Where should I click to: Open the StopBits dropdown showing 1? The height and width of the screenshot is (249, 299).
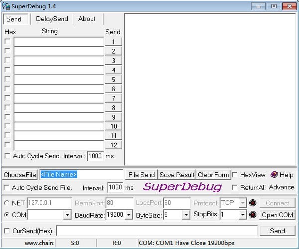242,215
